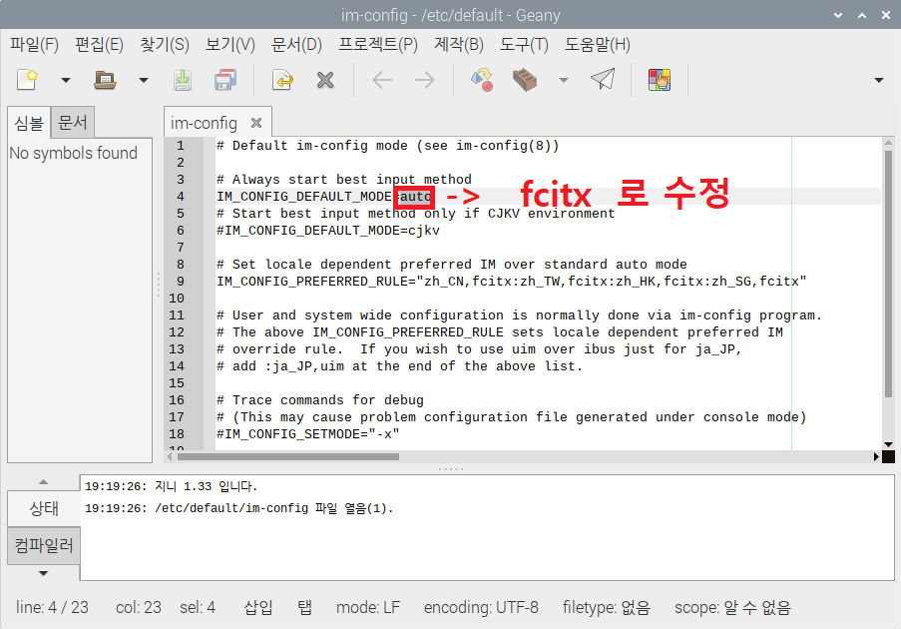Open the 제작(B) menu
Image resolution: width=901 pixels, height=629 pixels.
tap(459, 44)
